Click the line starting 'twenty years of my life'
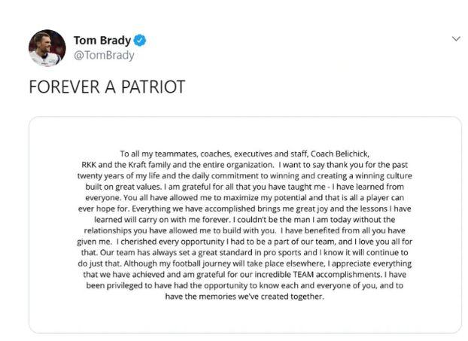The width and height of the screenshot is (468, 341). point(245,176)
